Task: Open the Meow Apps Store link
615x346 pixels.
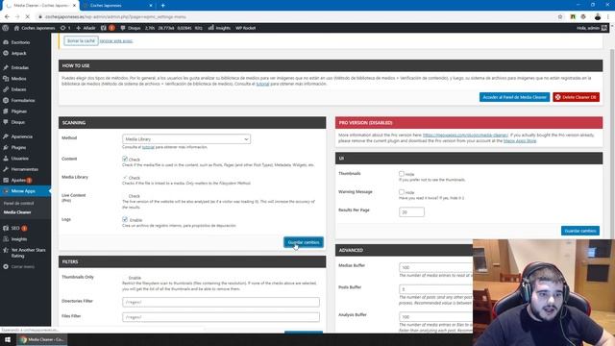Action: pos(520,140)
